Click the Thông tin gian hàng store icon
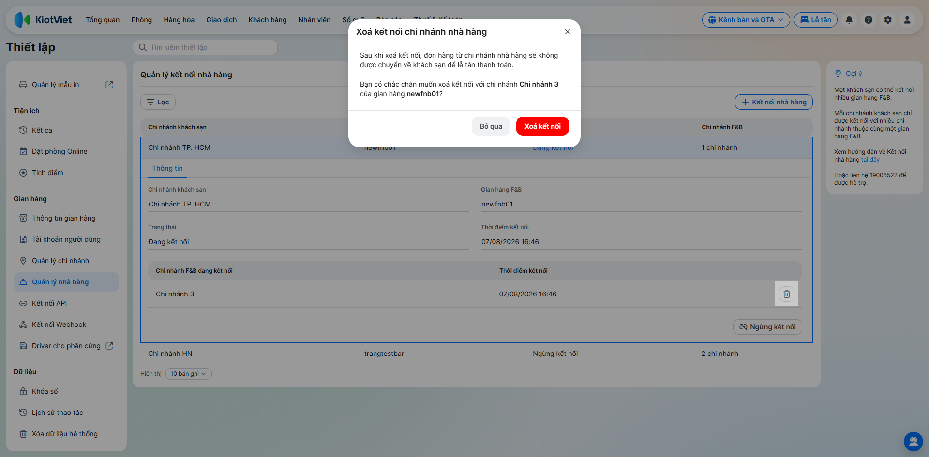Image resolution: width=929 pixels, height=457 pixels. 23,218
